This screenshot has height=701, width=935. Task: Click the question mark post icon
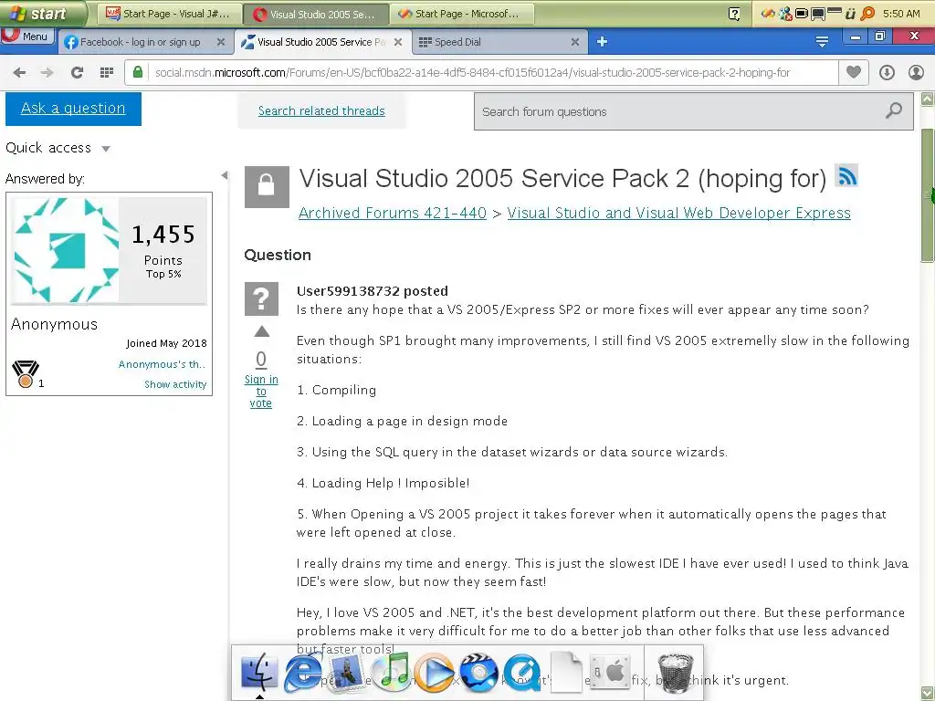pyautogui.click(x=261, y=298)
